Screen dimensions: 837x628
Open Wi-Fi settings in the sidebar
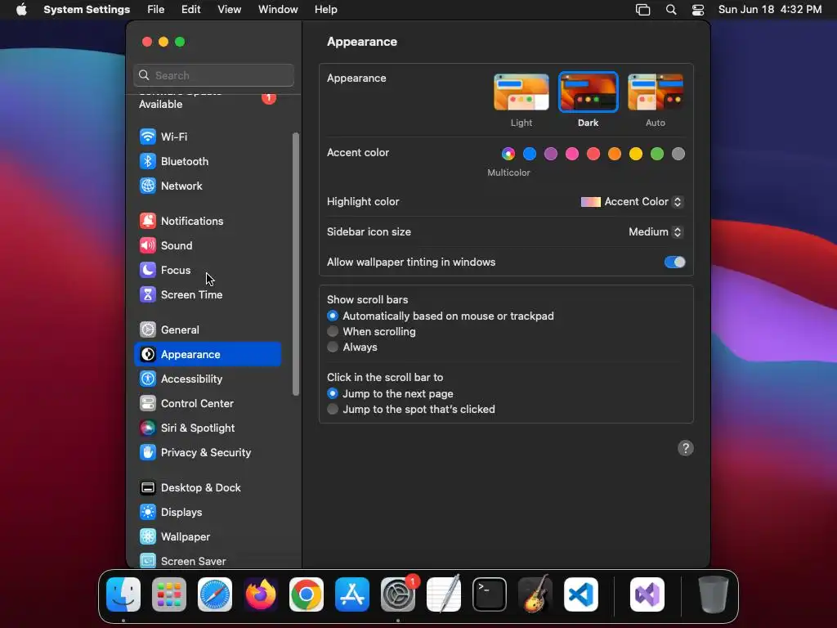tap(207, 137)
